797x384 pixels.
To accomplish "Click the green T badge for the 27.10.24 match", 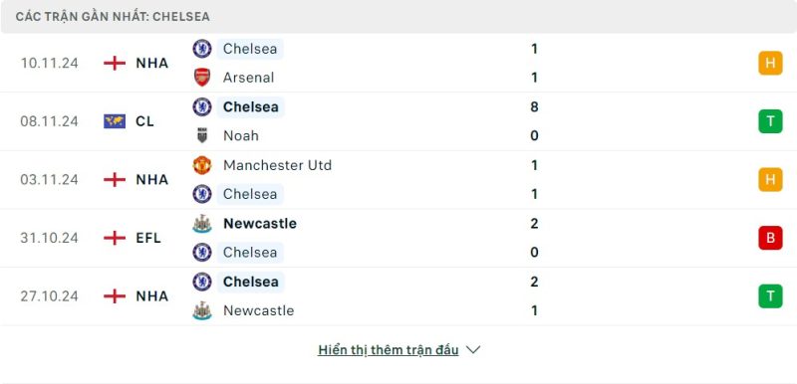I will (x=770, y=295).
